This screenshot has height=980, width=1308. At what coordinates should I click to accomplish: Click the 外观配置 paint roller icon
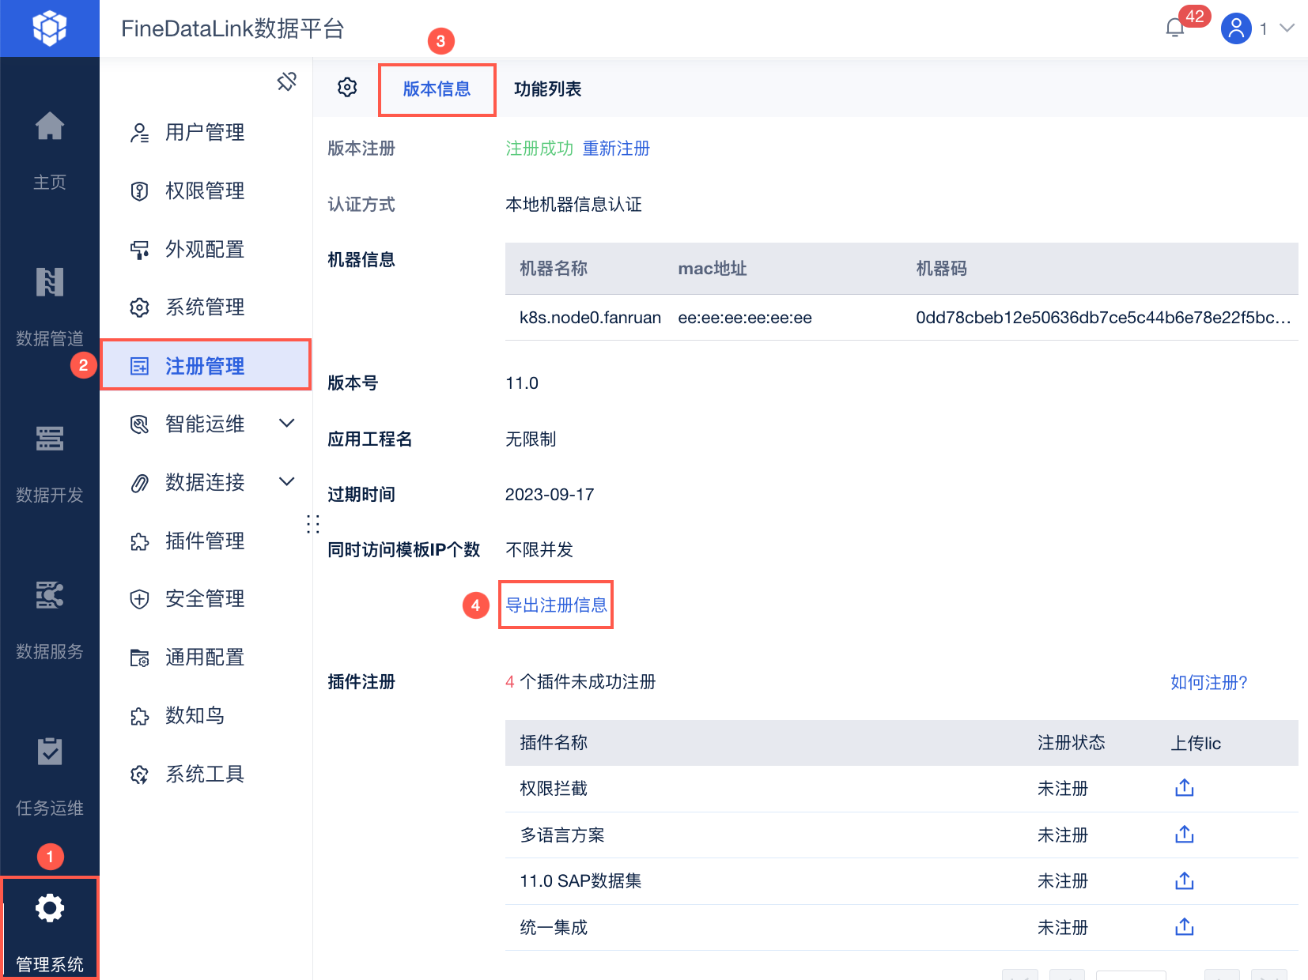[139, 250]
